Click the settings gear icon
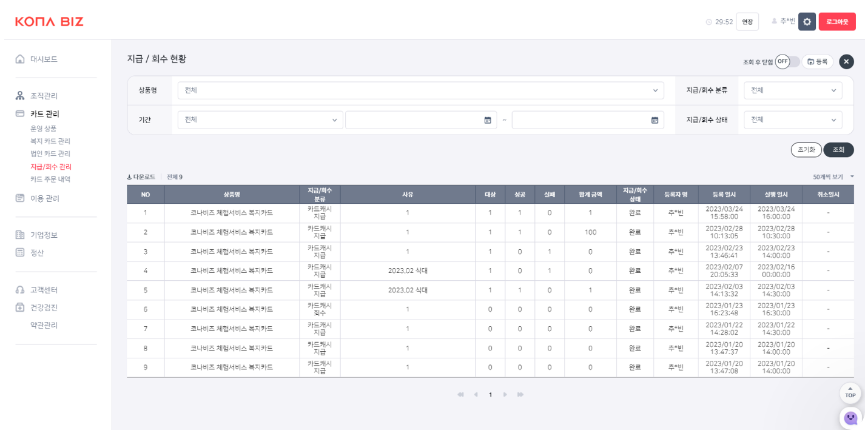This screenshot has height=433, width=868. click(806, 22)
